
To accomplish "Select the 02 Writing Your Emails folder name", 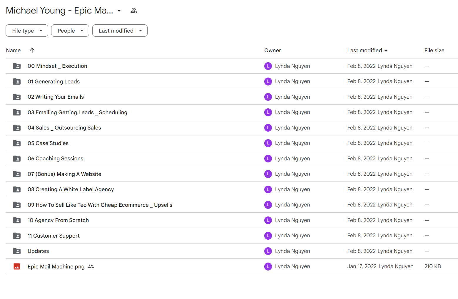I will click(x=56, y=97).
